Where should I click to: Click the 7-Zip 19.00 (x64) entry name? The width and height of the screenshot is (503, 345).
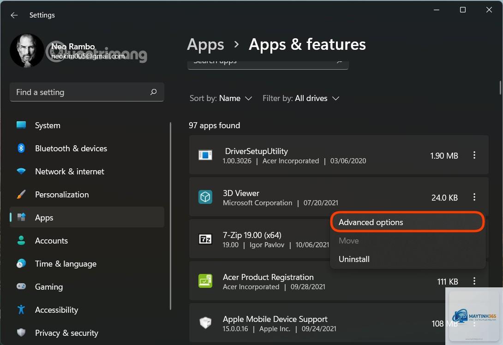[x=252, y=235]
